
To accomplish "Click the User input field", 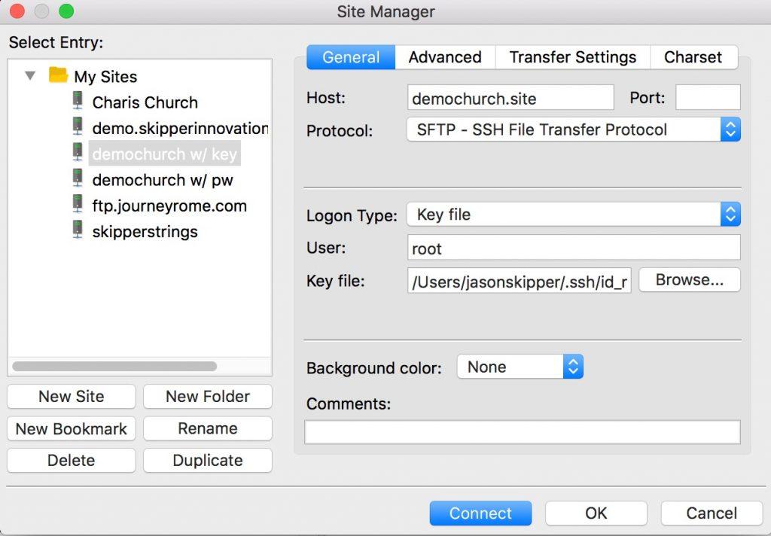I will tap(574, 248).
